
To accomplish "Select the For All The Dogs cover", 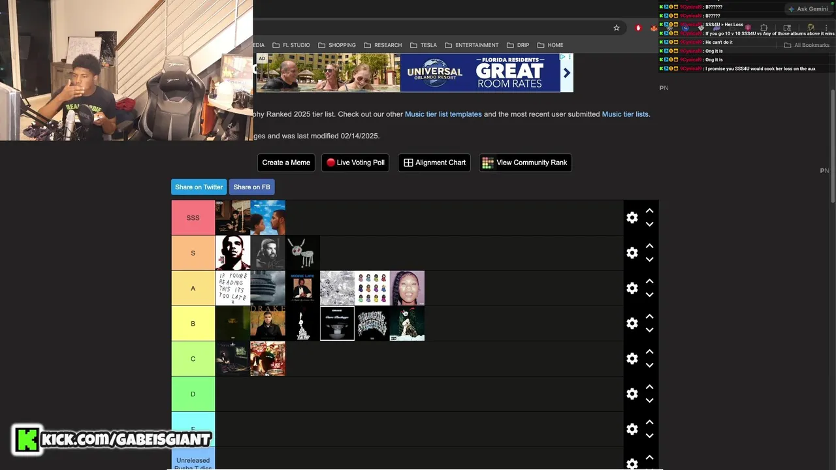I will pyautogui.click(x=302, y=253).
